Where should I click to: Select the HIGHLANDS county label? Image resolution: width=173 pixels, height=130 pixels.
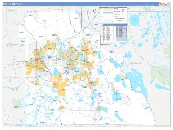(122, 126)
